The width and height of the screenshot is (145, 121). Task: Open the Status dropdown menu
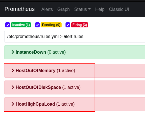(82, 9)
